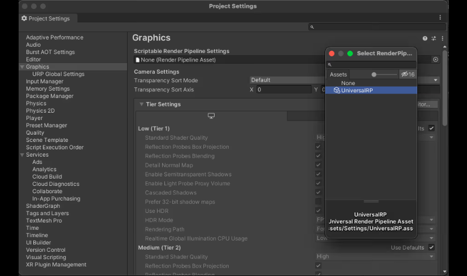Open Medium tier Standard Shader Quality dropdown
Screen dimensions: 467x276
coord(376,256)
